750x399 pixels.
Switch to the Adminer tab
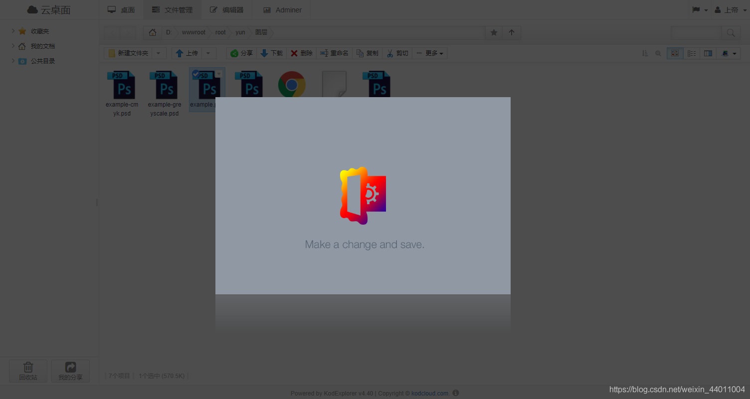point(282,10)
